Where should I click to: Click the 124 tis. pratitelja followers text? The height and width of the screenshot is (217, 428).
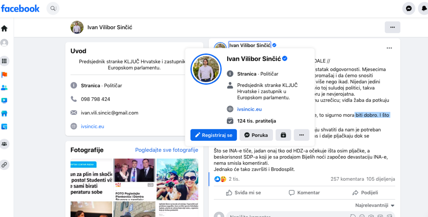click(x=256, y=121)
